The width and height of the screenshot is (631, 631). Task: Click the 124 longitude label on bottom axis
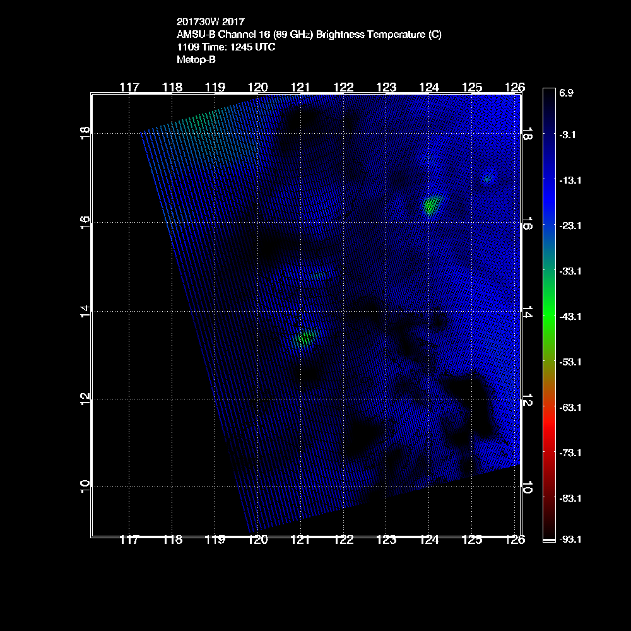[x=429, y=540]
